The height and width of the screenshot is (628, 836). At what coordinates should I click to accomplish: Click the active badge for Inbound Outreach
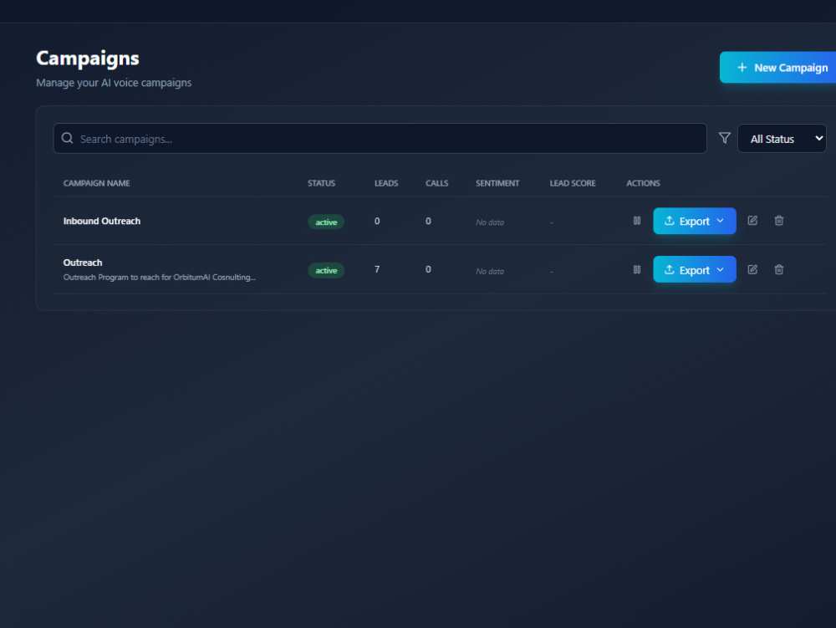(326, 222)
